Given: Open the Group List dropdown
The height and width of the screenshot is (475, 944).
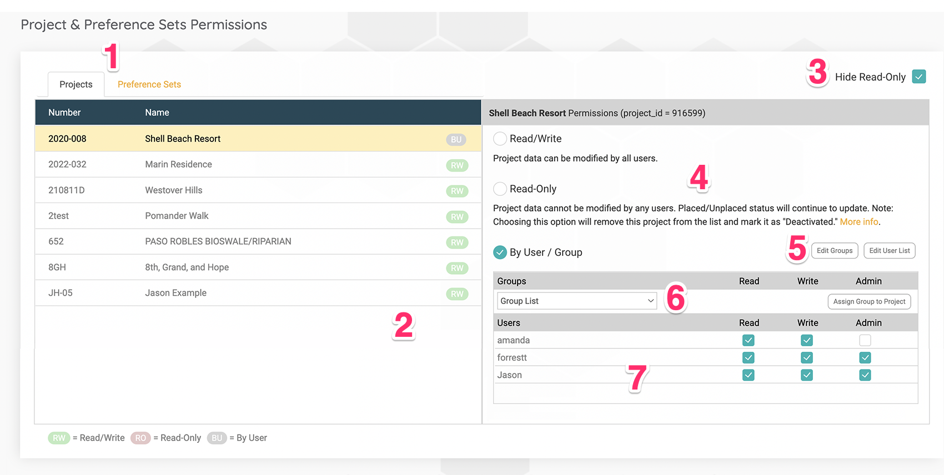Looking at the screenshot, I should pos(577,301).
